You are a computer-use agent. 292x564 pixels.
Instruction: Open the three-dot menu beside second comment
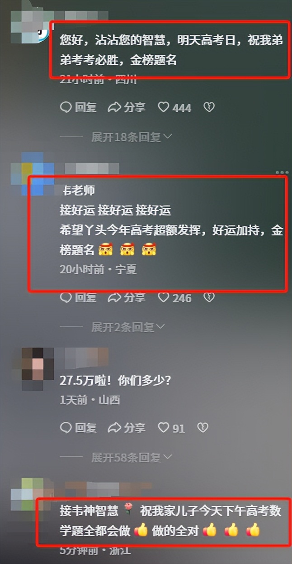click(x=282, y=172)
